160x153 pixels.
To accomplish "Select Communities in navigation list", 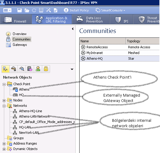I will click(x=21, y=39).
